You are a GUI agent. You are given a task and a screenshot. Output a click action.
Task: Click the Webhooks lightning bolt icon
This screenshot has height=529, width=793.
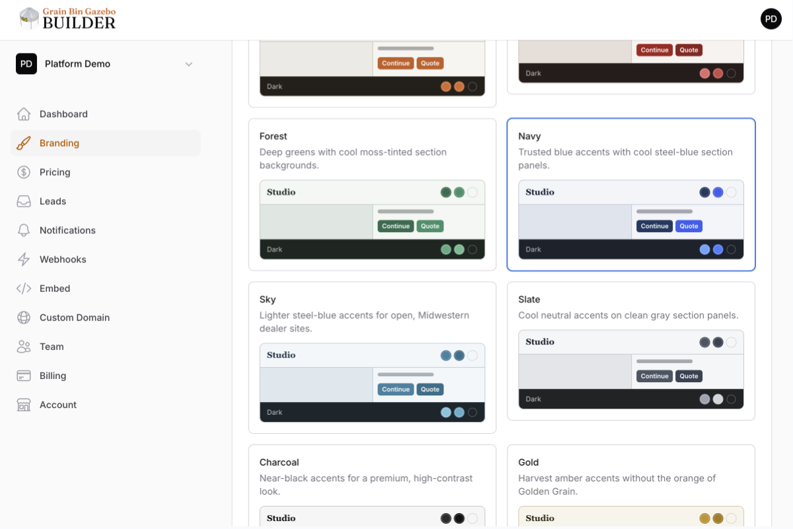24,259
